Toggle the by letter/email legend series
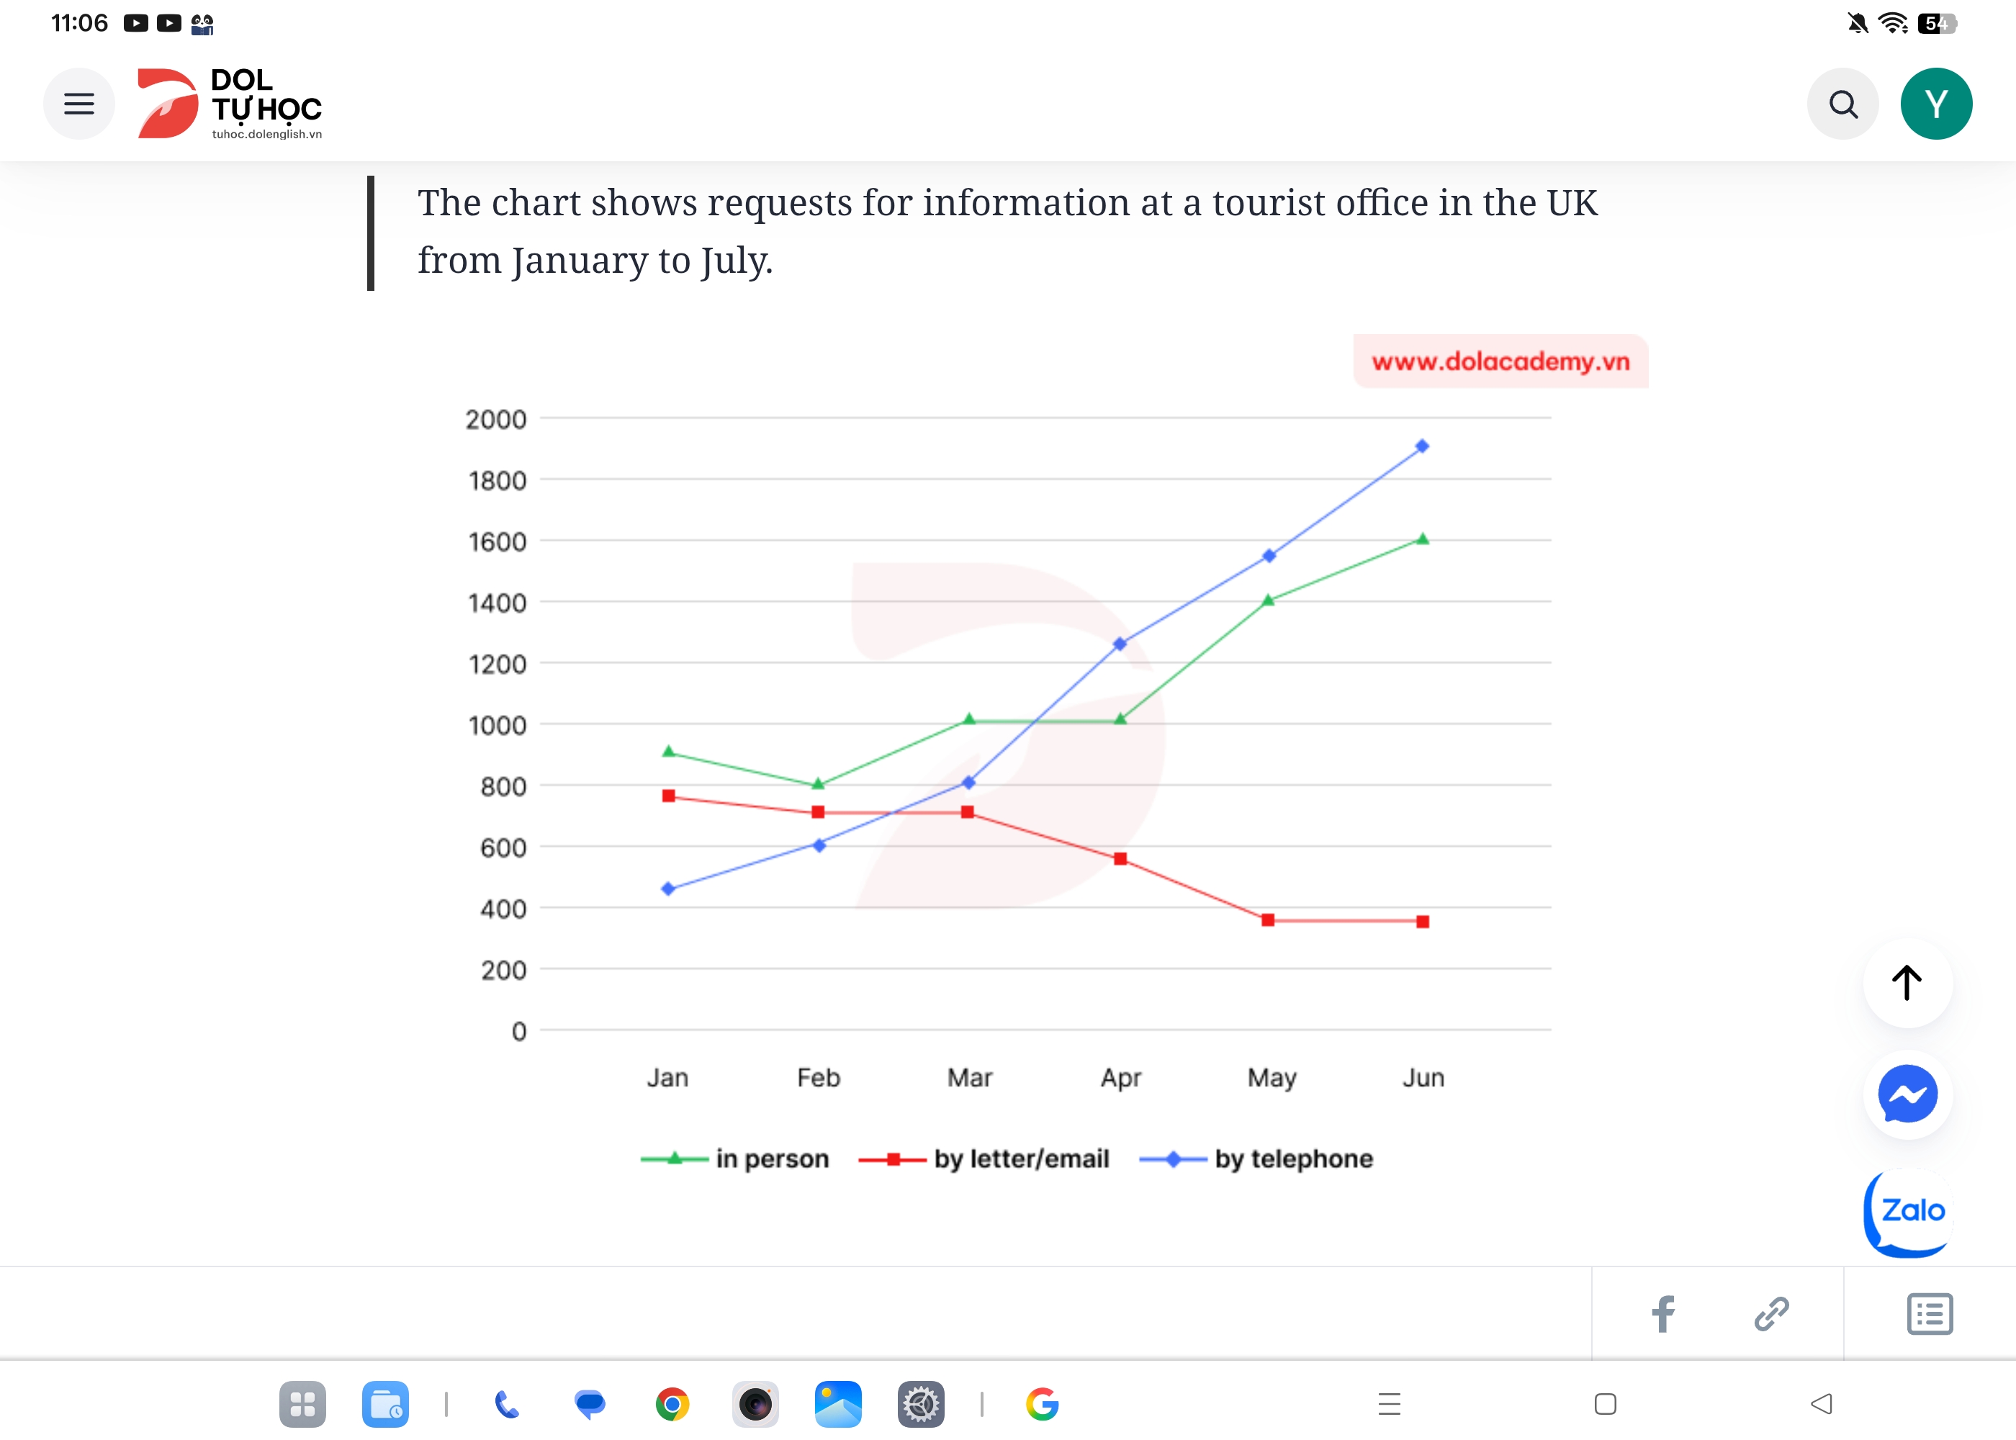Viewport: 2016px width, 1440px height. [x=984, y=1159]
